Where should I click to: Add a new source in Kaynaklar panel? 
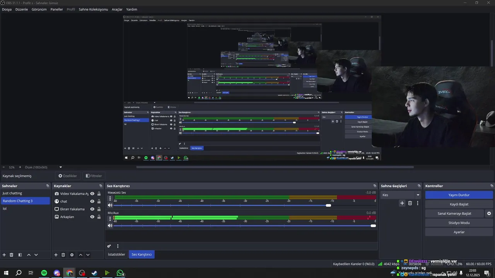pyautogui.click(x=56, y=255)
